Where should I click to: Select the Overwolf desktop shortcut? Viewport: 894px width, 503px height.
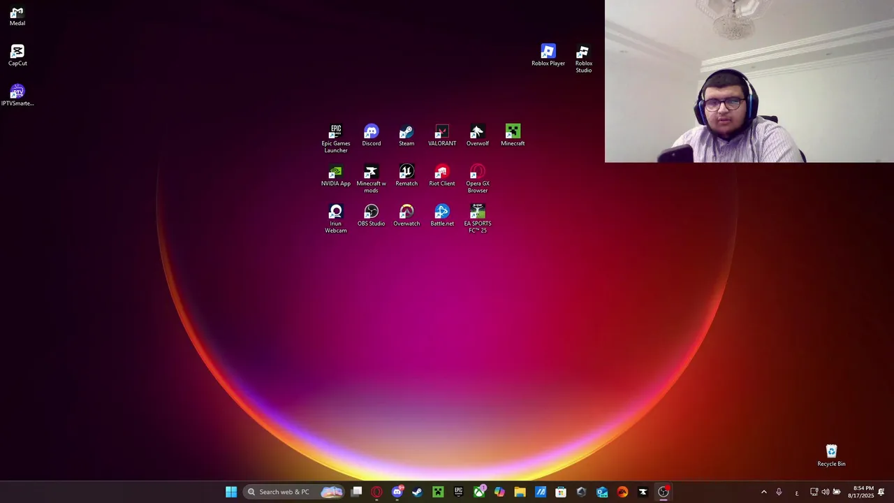click(478, 136)
